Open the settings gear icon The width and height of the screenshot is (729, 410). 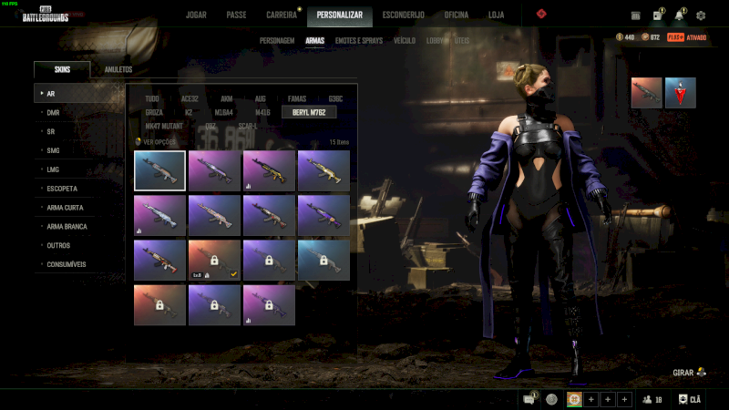pyautogui.click(x=701, y=15)
